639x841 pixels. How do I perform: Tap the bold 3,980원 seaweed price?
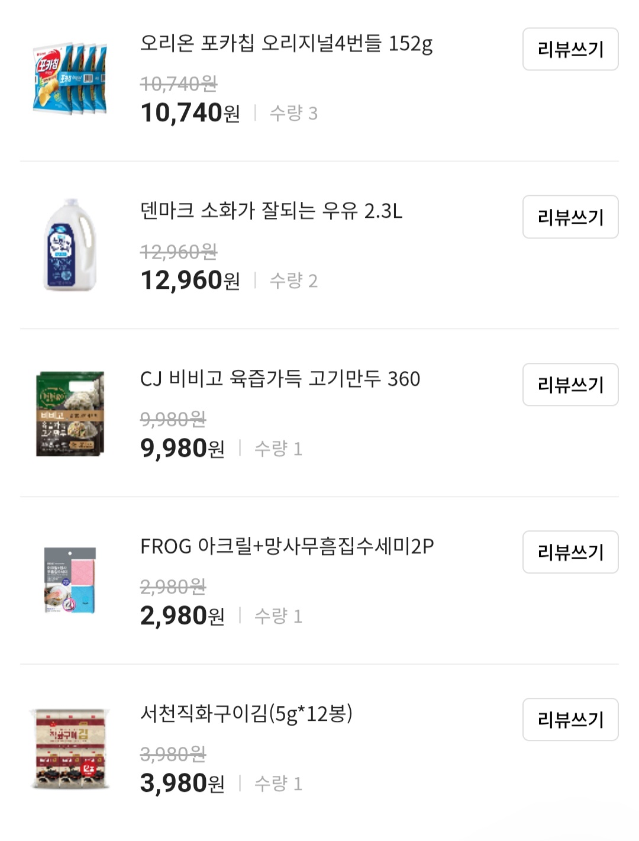point(182,783)
